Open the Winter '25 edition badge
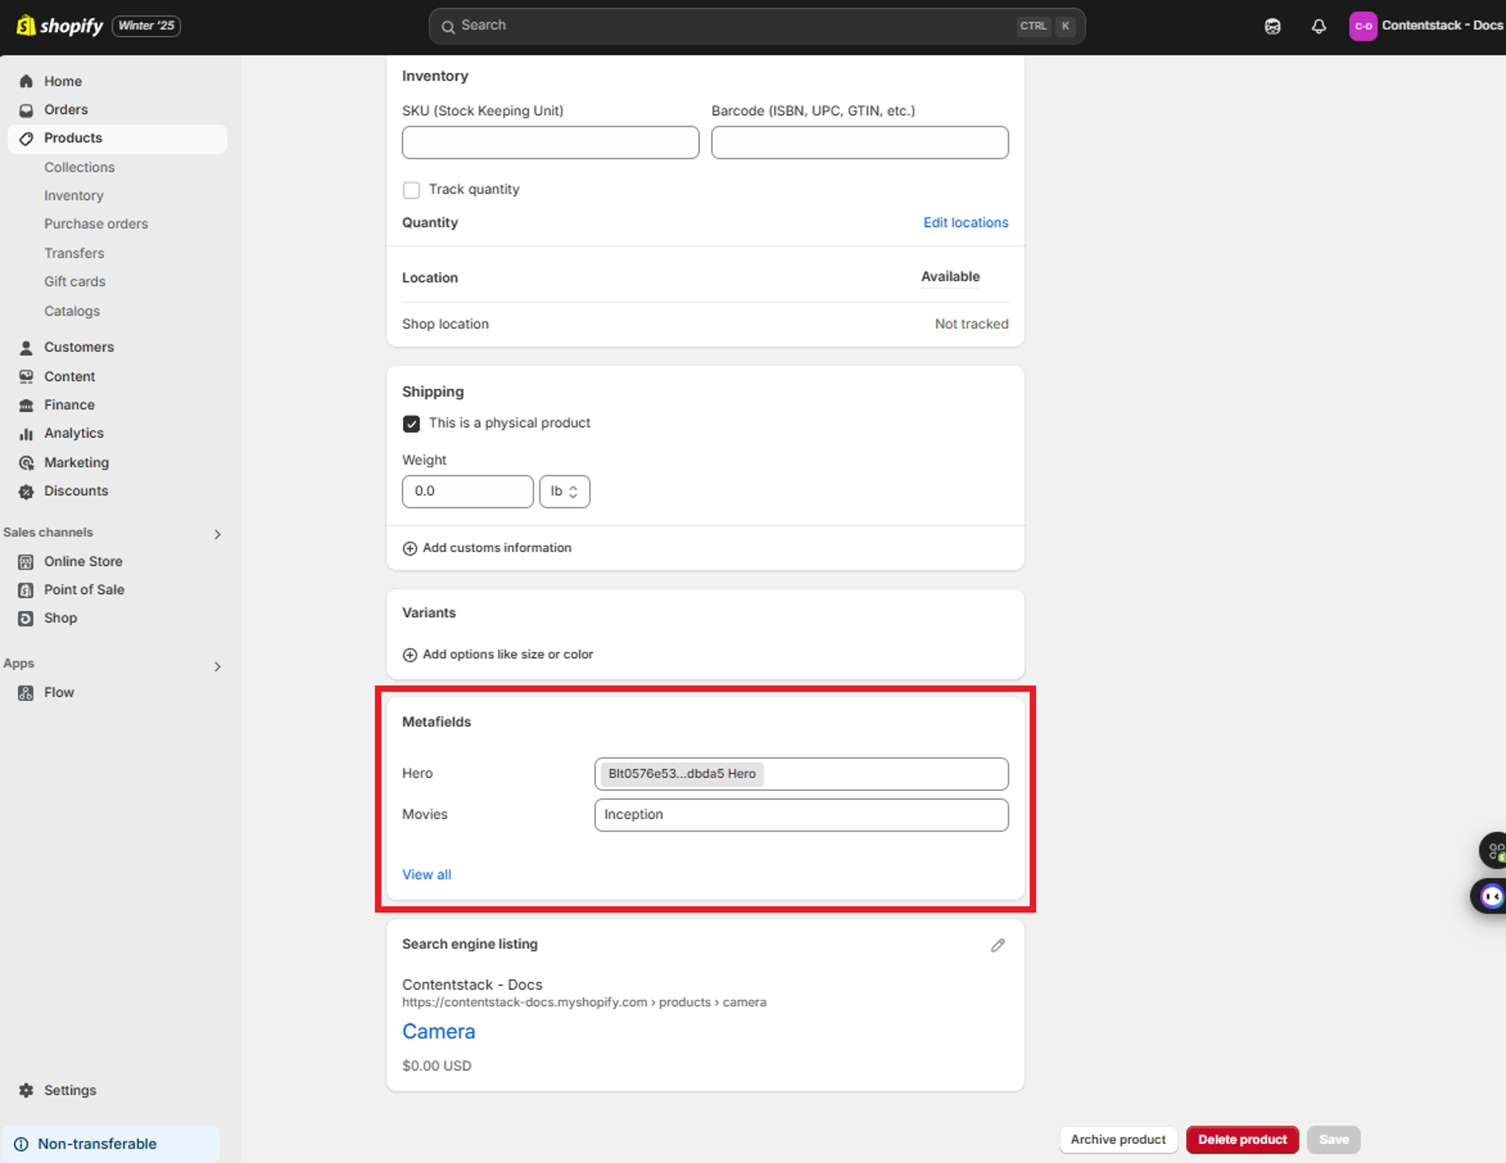 (146, 25)
